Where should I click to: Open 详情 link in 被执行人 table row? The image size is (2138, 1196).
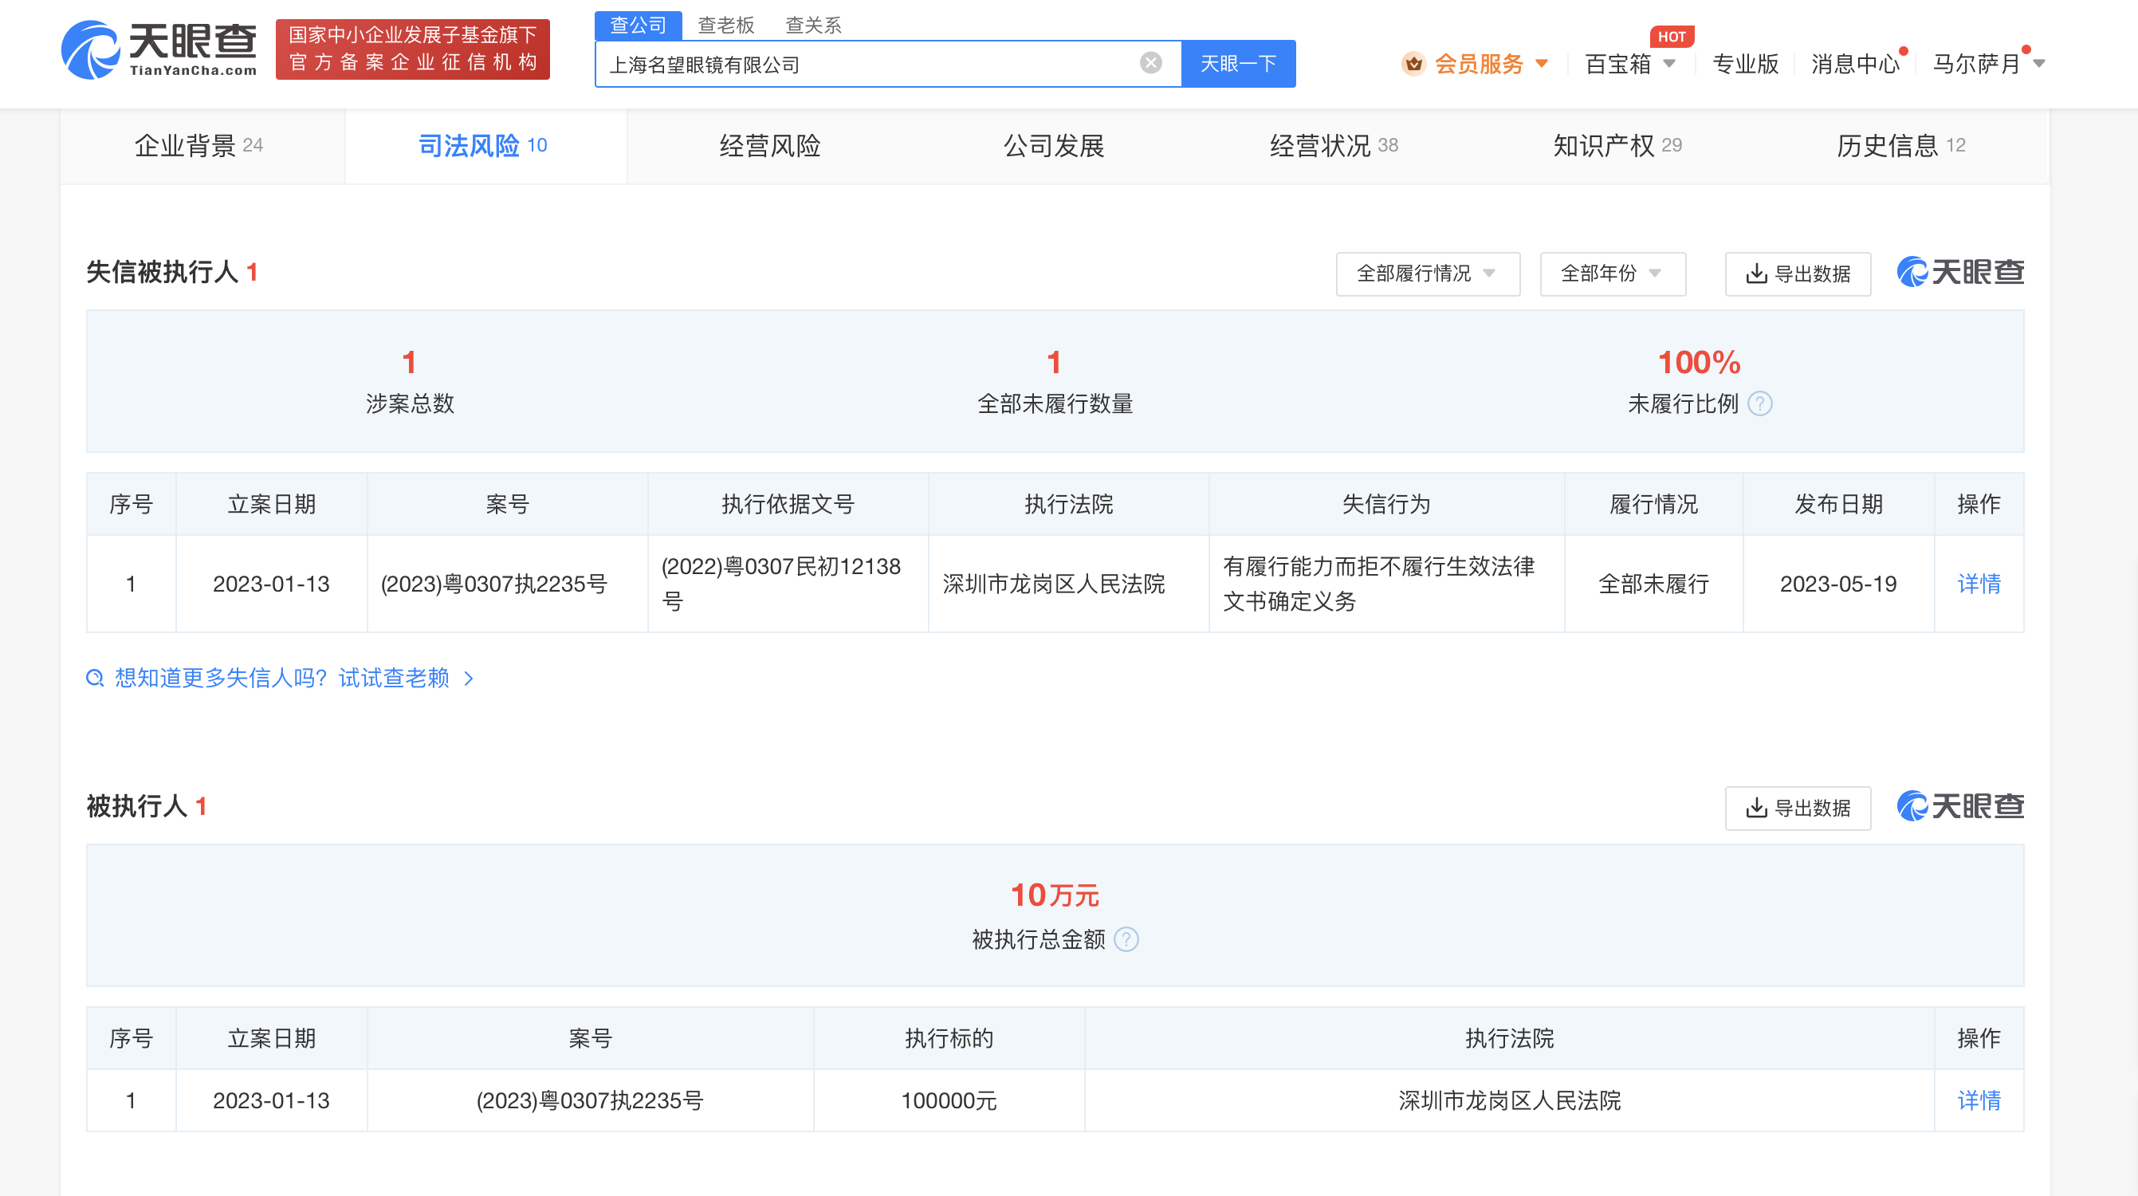[1978, 1100]
